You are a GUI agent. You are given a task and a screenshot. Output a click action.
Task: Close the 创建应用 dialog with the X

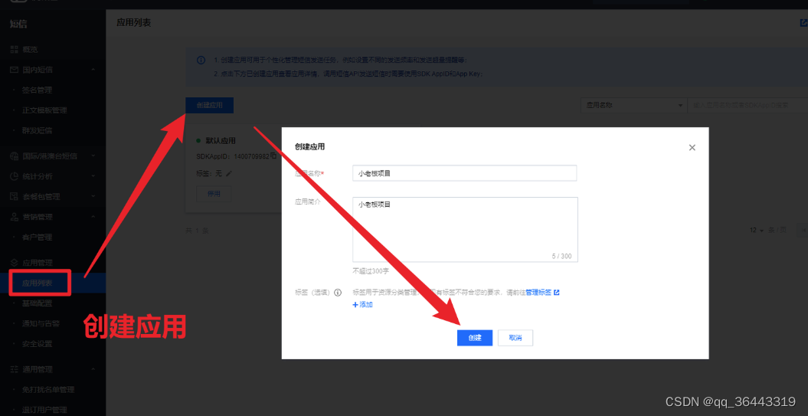(x=692, y=147)
